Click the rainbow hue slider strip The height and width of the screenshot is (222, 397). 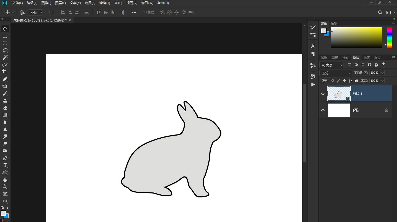[390, 38]
